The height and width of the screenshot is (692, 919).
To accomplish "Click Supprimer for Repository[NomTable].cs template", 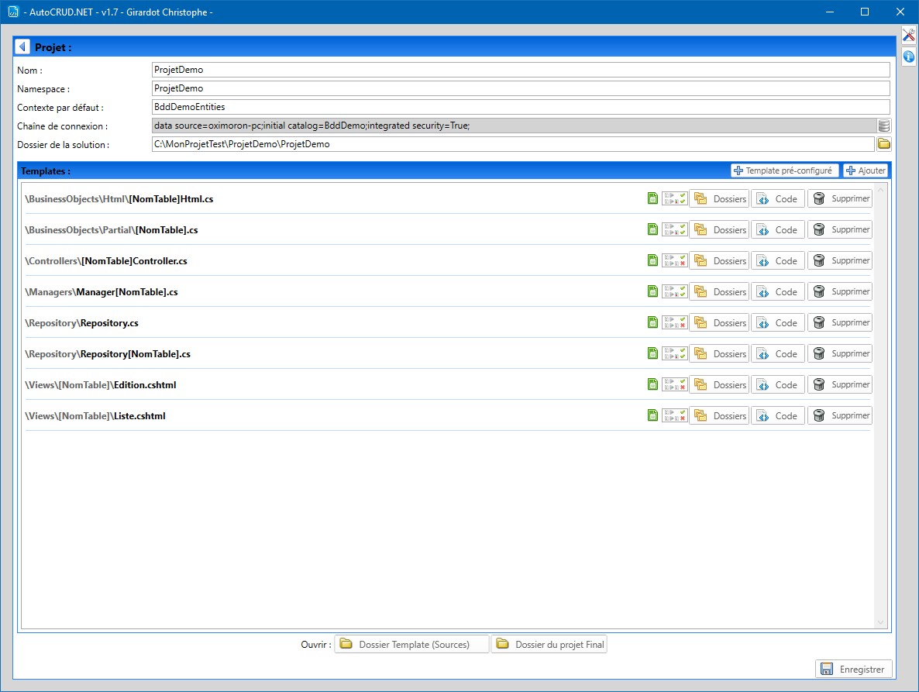I will (x=840, y=354).
